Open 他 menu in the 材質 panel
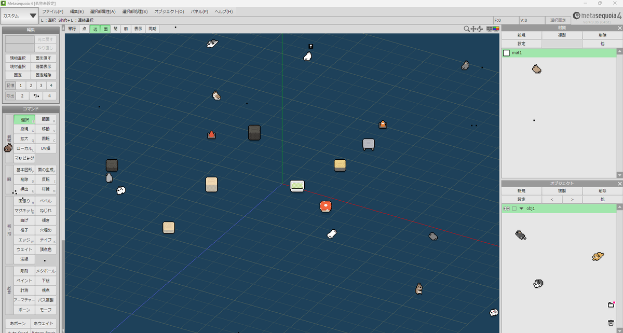 [x=602, y=44]
